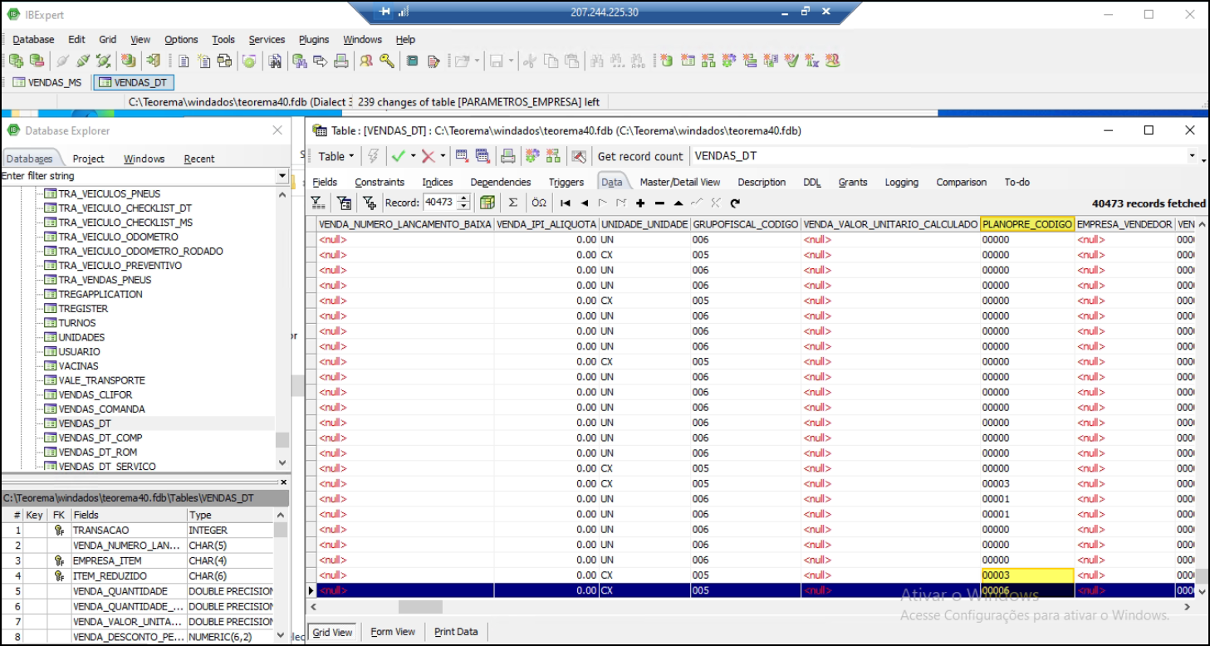
Task: Open the Services menu
Action: pyautogui.click(x=267, y=39)
